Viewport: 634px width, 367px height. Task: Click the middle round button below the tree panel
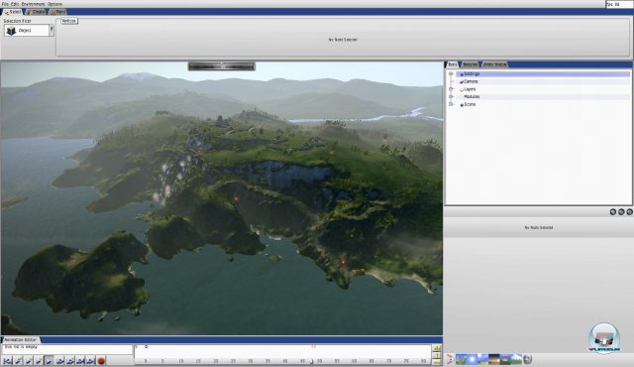[x=621, y=211]
